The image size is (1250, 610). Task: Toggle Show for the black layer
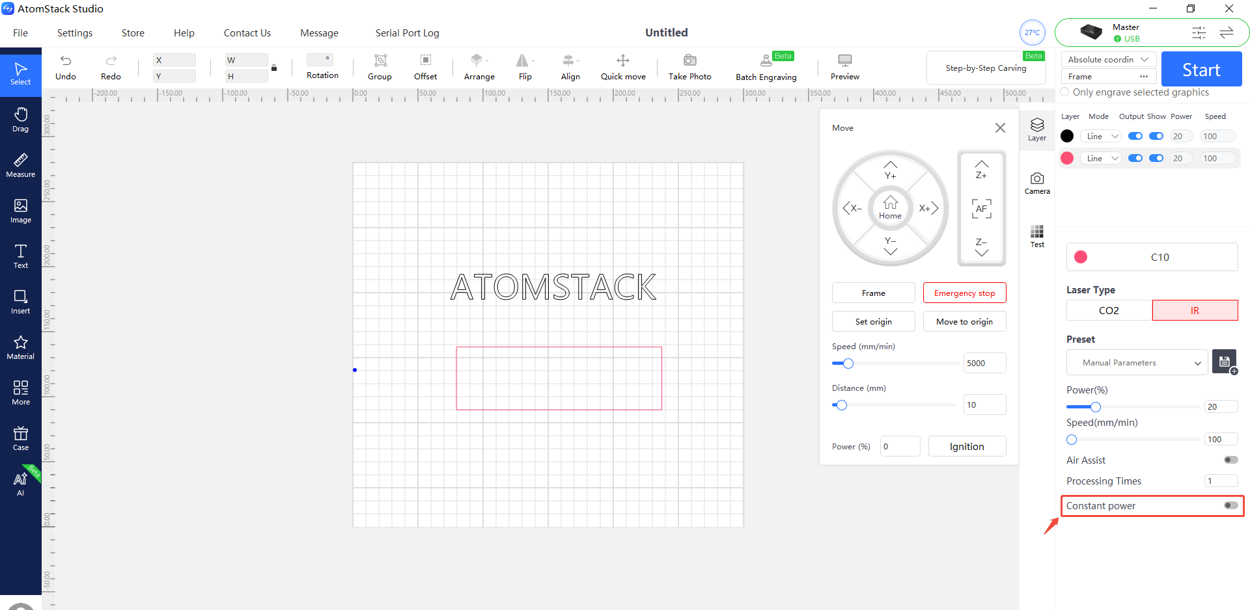pos(1156,136)
